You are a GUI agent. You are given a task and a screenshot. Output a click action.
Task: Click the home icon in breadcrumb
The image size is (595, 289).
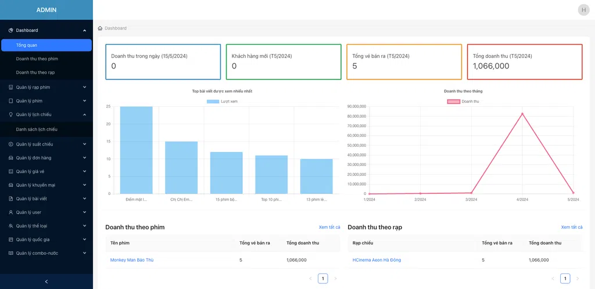pos(100,28)
